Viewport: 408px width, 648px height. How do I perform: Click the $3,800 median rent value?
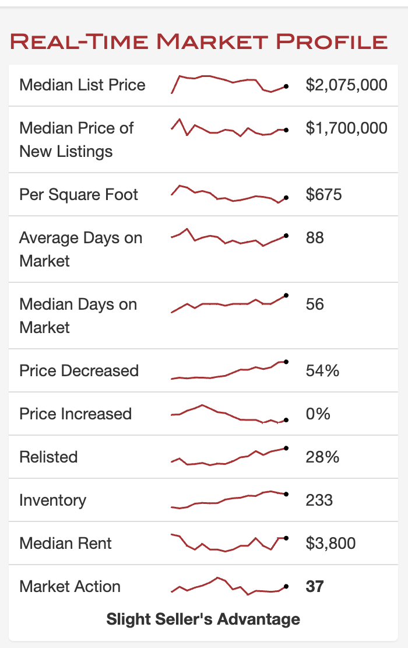click(330, 544)
